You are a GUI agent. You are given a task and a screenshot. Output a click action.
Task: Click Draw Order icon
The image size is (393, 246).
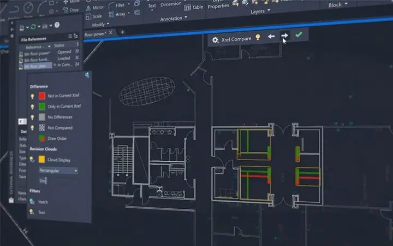42,138
